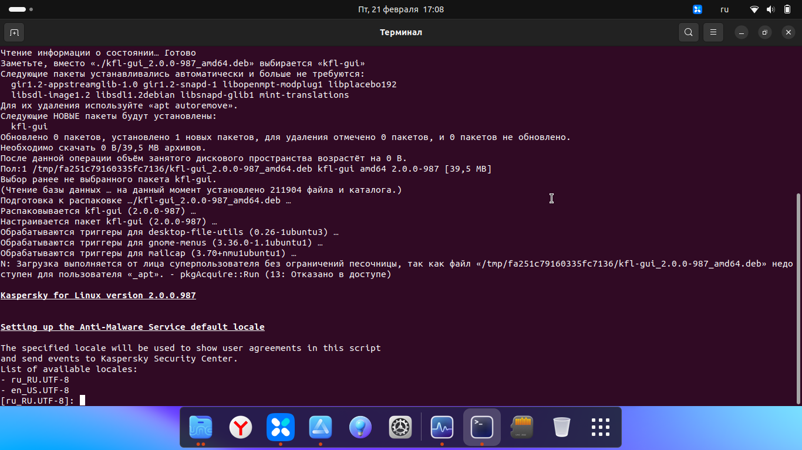The height and width of the screenshot is (450, 802).
Task: Click the '- ru_RU.UTF-8' list line
Action: coord(35,380)
